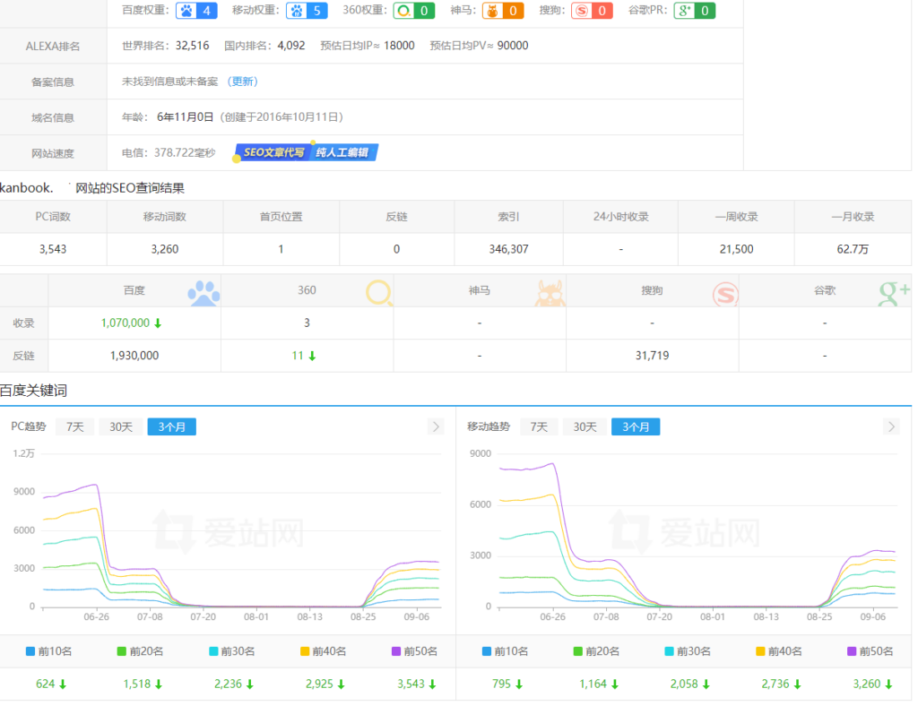
Task: Click Sogou 反链 value 31,719
Action: pyautogui.click(x=653, y=356)
